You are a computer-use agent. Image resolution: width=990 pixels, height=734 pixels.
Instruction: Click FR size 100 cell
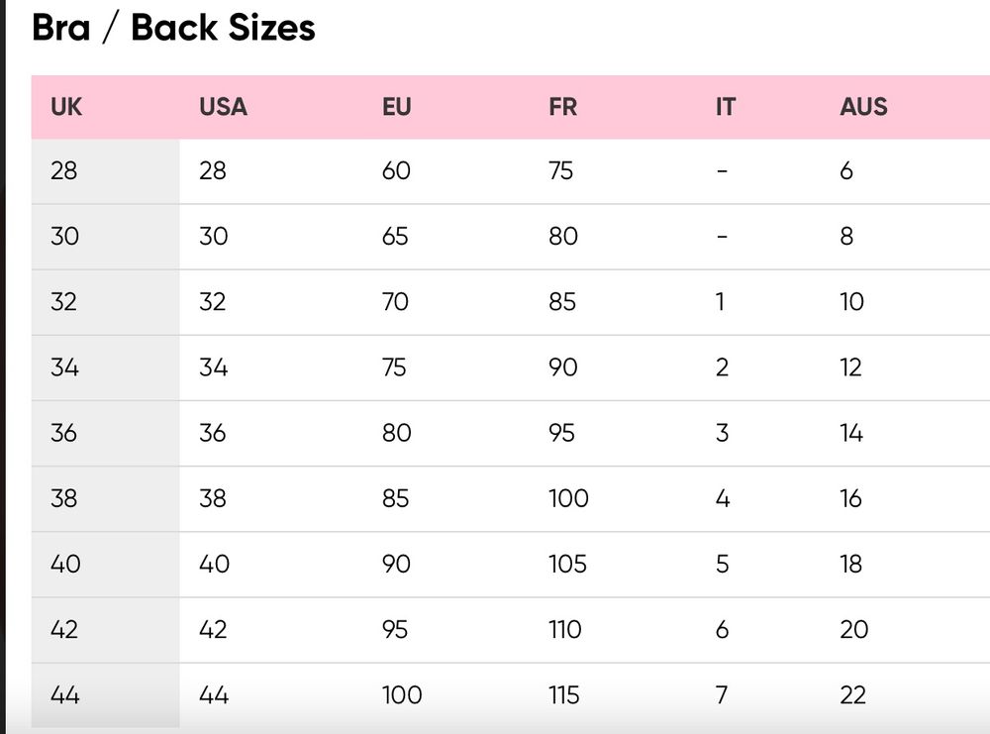click(568, 498)
